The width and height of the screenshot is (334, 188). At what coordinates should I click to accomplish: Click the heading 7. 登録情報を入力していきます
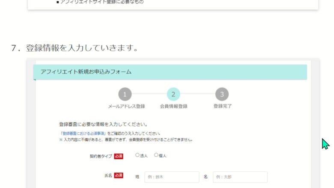click(74, 48)
